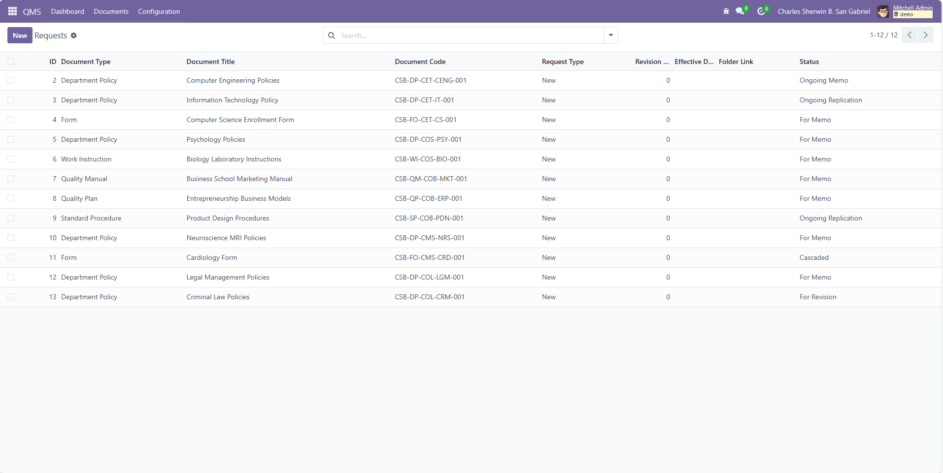The width and height of the screenshot is (943, 473).
Task: Check the Product Design Procedures checkbox
Action: pos(11,218)
